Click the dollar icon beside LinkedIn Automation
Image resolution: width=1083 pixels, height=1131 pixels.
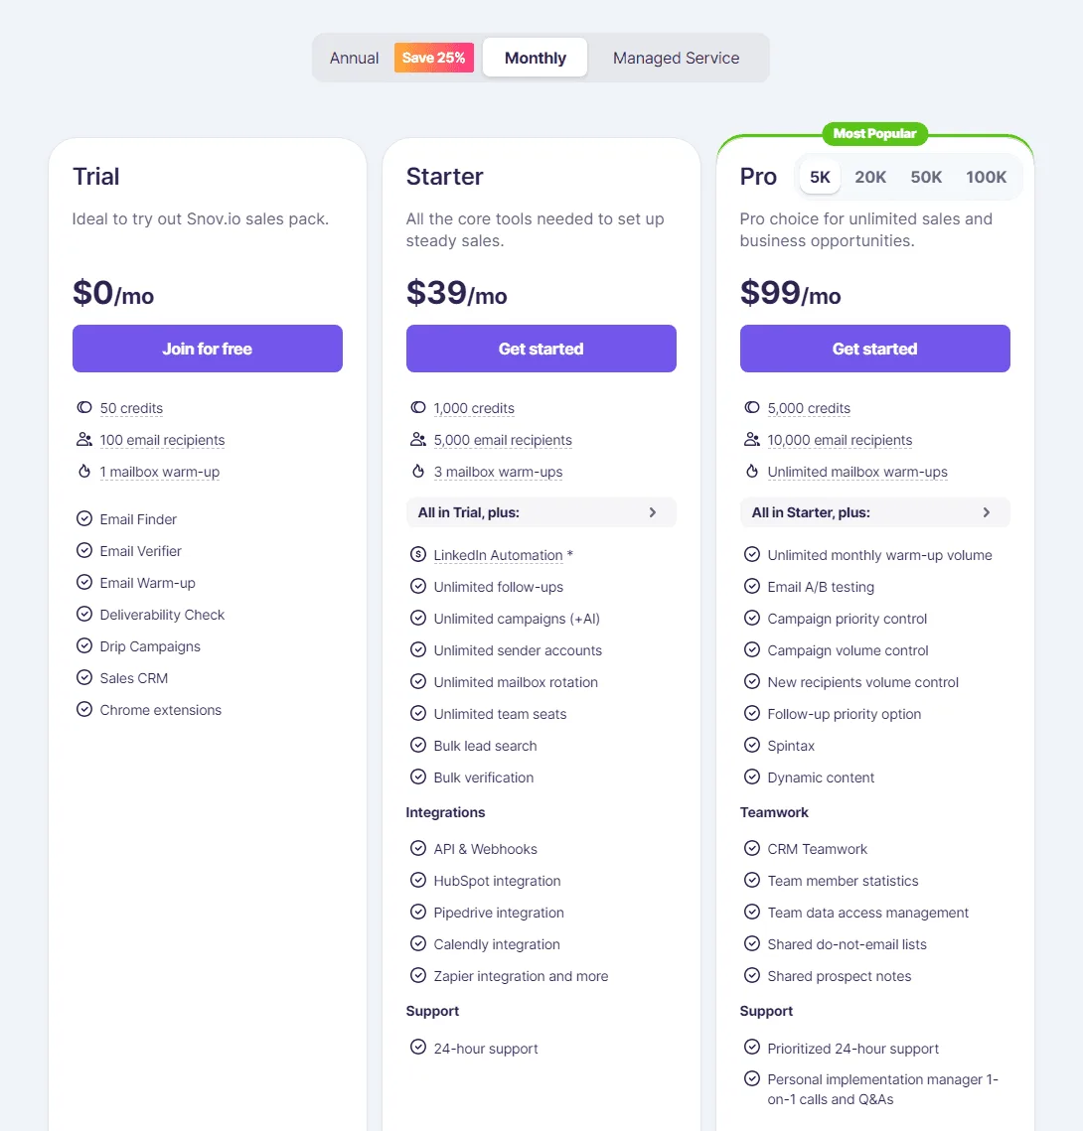pyautogui.click(x=418, y=554)
